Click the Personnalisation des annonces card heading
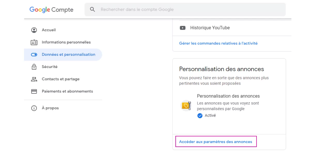This screenshot has width=310, height=155. 221,69
